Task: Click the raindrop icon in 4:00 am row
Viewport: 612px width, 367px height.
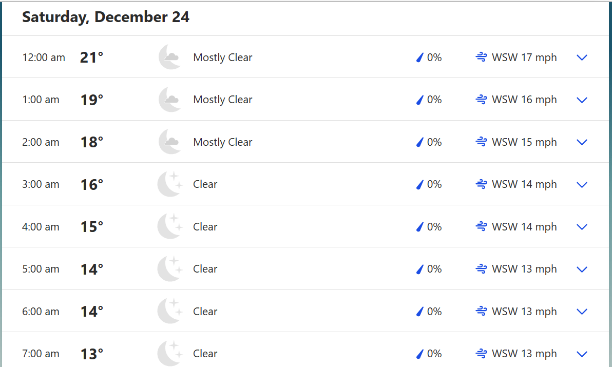Action: point(419,227)
